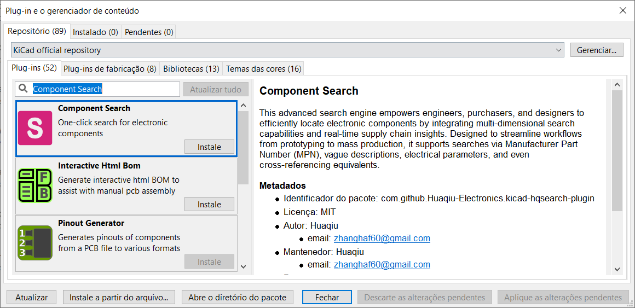635x308 pixels.
Task: Click the 'Autor: Huaqiu' line
Action: pyautogui.click(x=310, y=225)
